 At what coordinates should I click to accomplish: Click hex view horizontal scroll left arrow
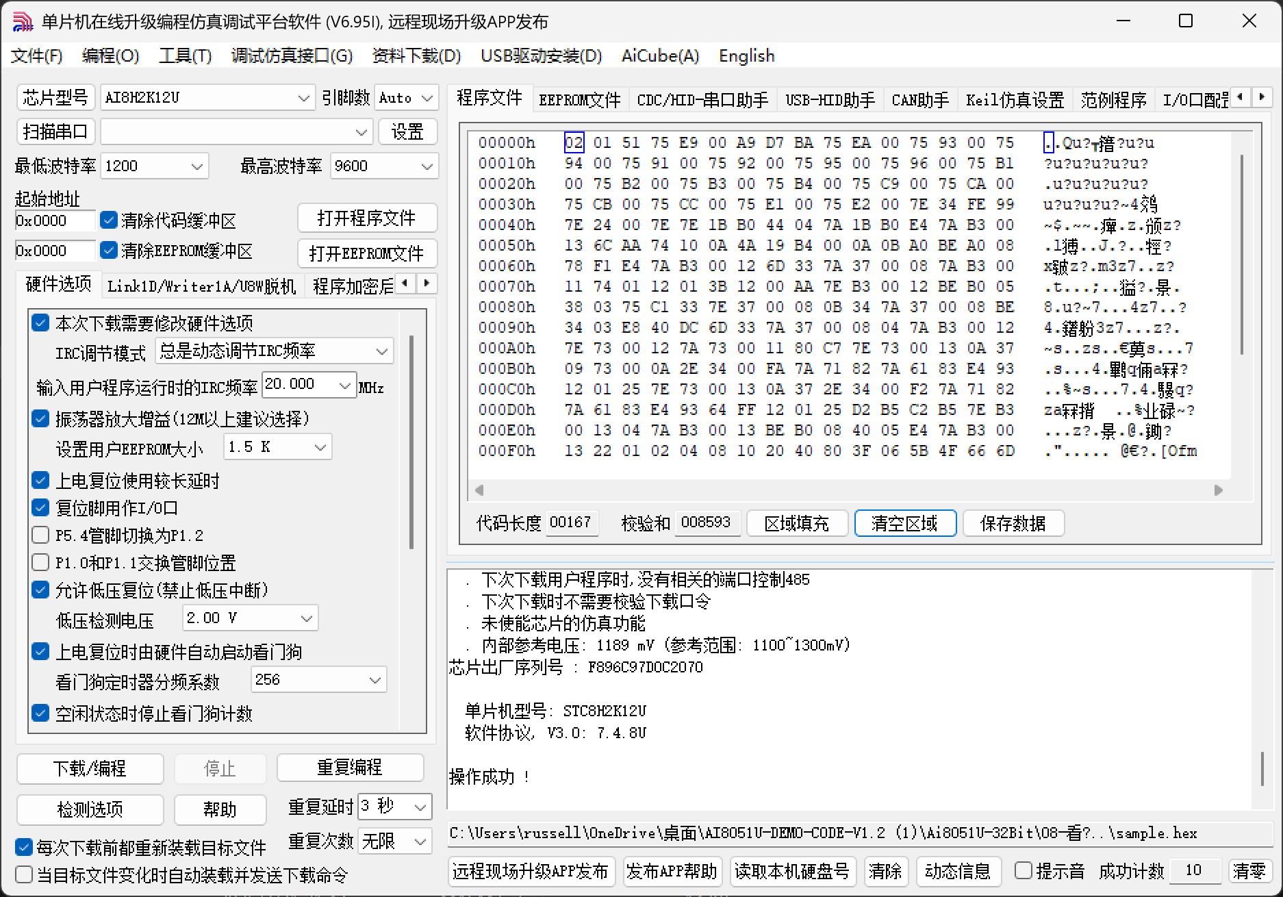coord(479,490)
